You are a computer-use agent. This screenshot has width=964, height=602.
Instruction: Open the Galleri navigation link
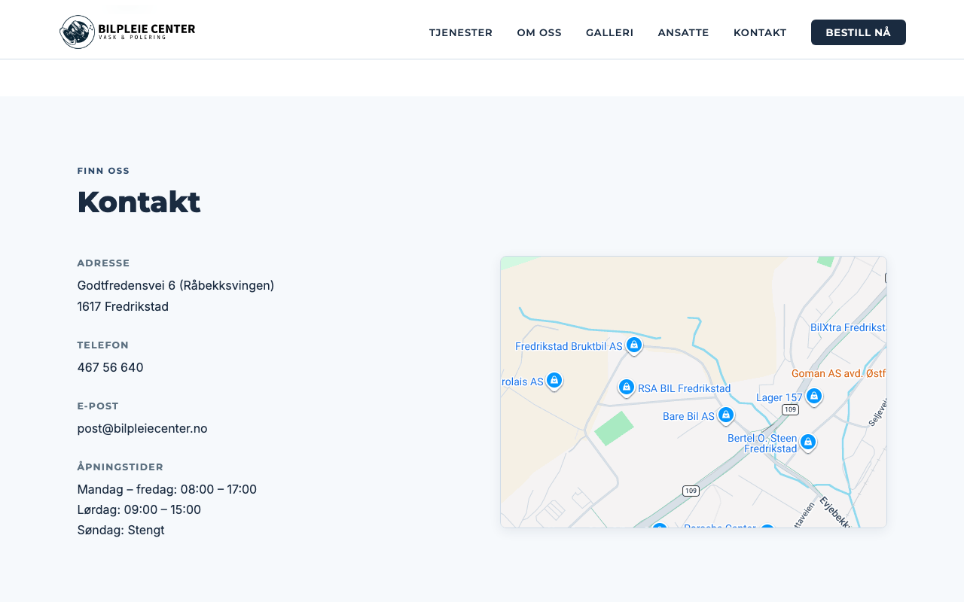pyautogui.click(x=609, y=32)
